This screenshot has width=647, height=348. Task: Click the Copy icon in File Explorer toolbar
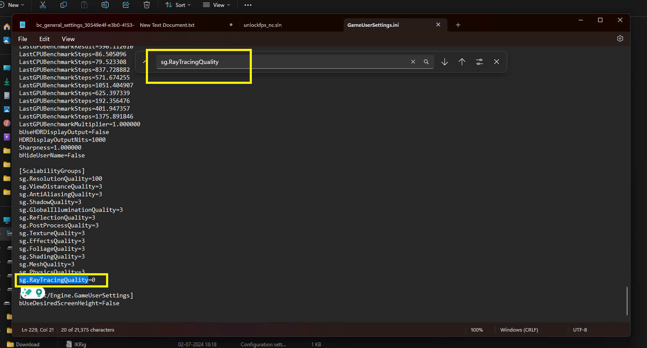(64, 5)
